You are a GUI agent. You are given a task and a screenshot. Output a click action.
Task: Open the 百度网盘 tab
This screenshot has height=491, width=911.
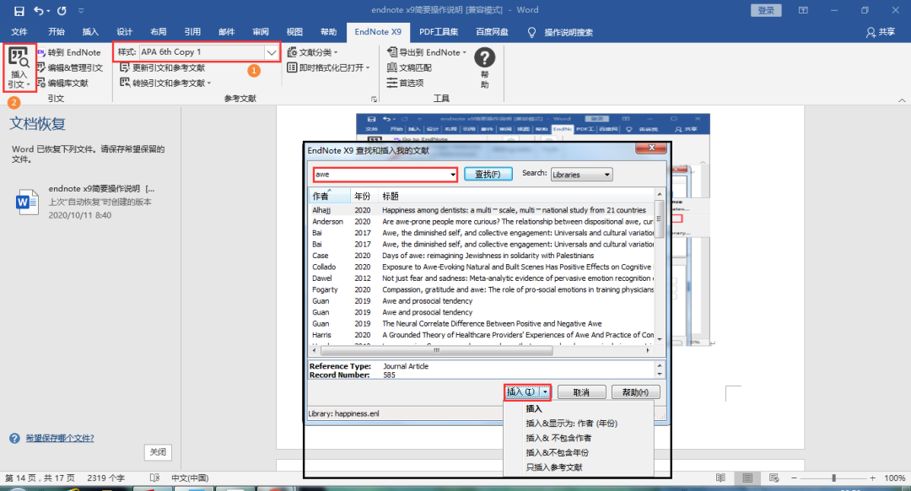coord(492,32)
